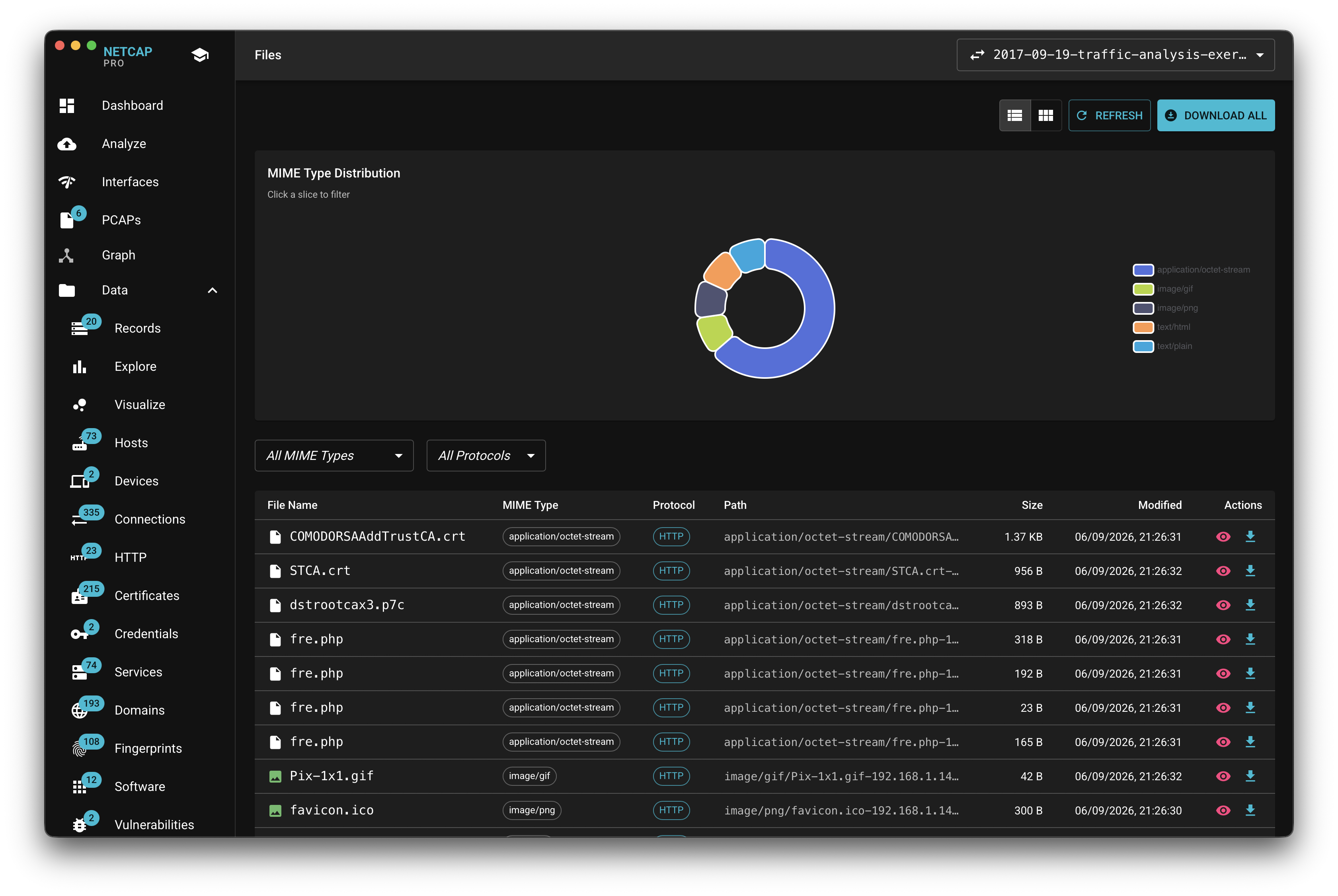Screen dimensions: 1338x896
Task: Toggle application/octet-stream legend swatch
Action: [1143, 270]
